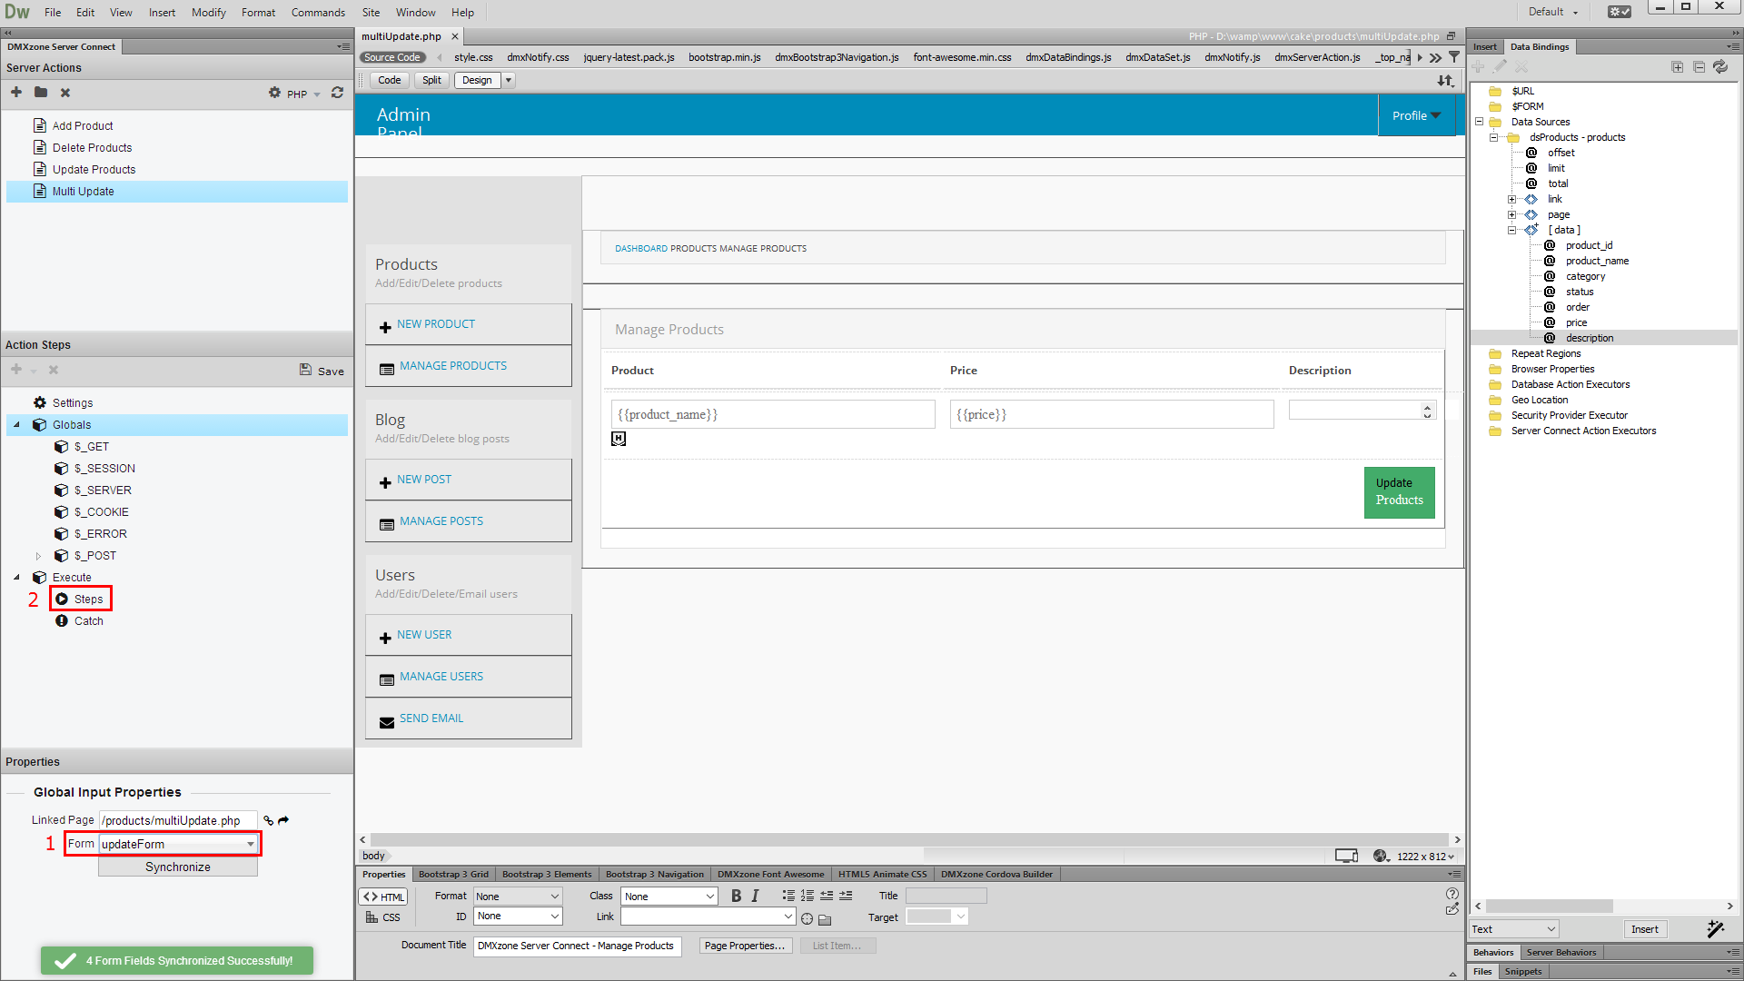Browse for link file folder icon
The image size is (1744, 981).
pyautogui.click(x=825, y=919)
